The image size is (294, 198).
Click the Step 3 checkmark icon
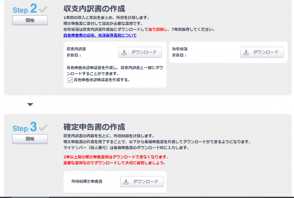43,128
